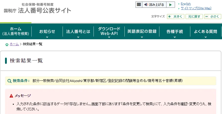Screen dimensions: 222x114
Task: Click the magnifier icon beside 検索条件
Action: coord(9,81)
